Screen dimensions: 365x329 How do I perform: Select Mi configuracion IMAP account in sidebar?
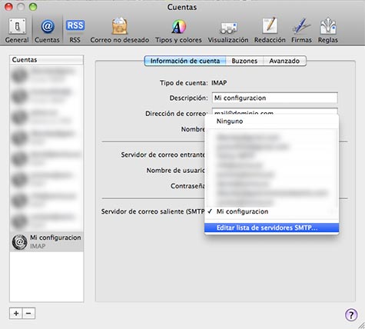point(47,241)
